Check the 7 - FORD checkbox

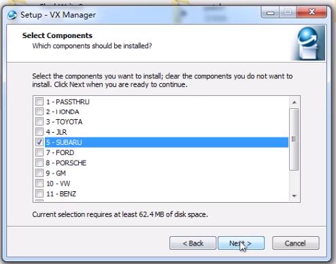click(39, 152)
